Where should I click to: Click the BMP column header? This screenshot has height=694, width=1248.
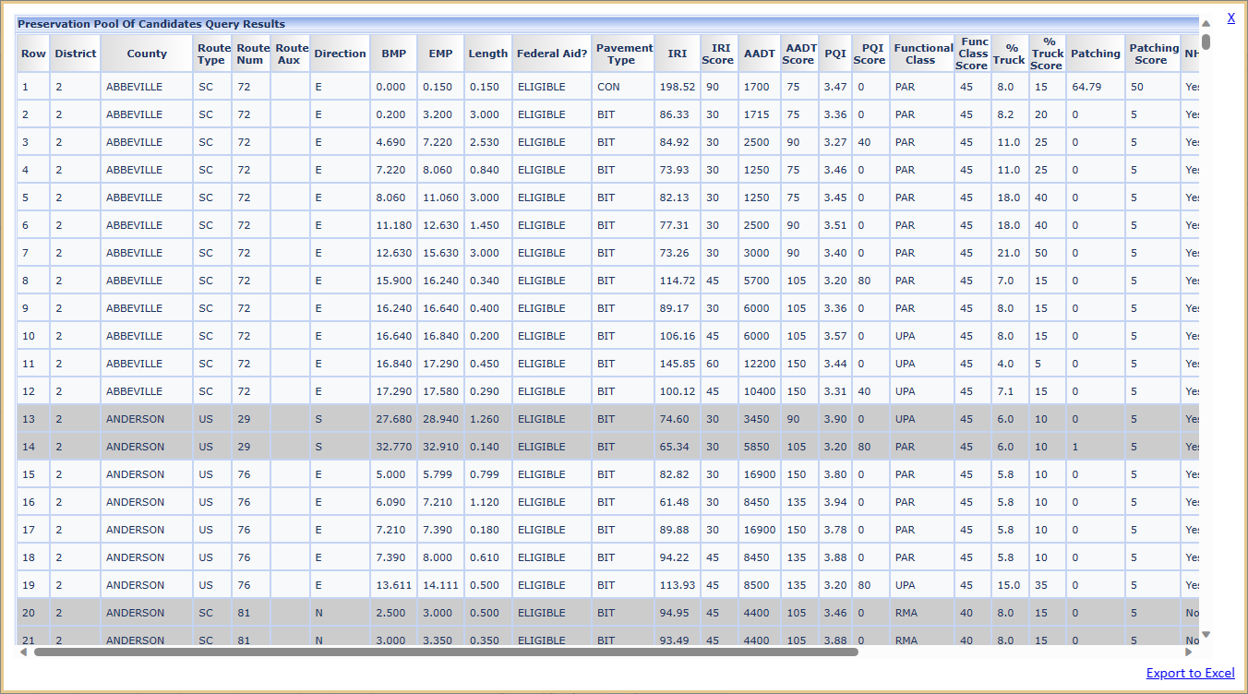393,54
